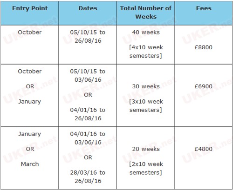The width and height of the screenshot is (233, 190).
Task: Select the 40 weeks text
Action: tap(146, 32)
